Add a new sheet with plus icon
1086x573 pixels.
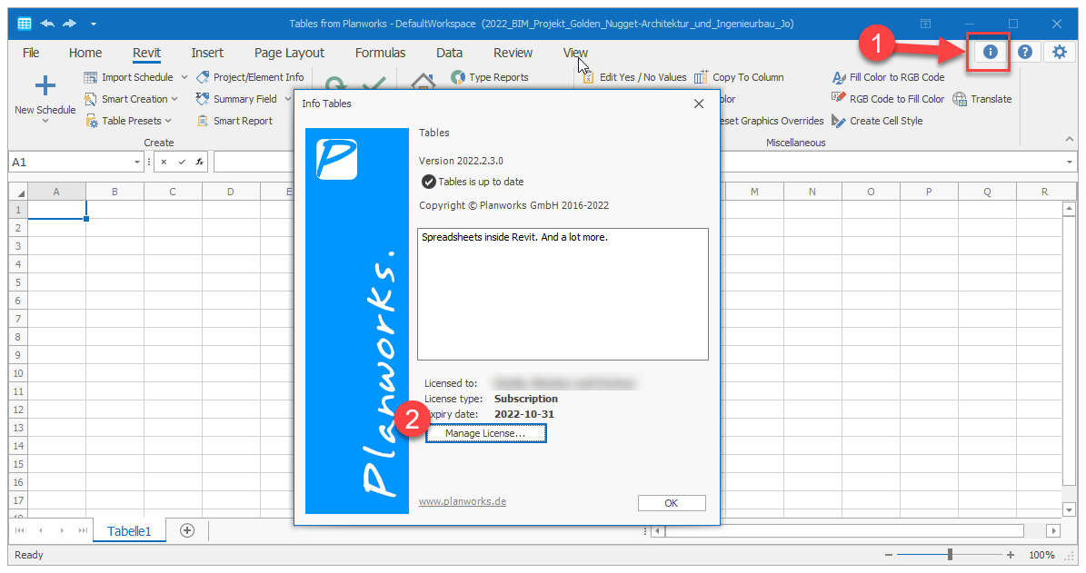(x=187, y=531)
